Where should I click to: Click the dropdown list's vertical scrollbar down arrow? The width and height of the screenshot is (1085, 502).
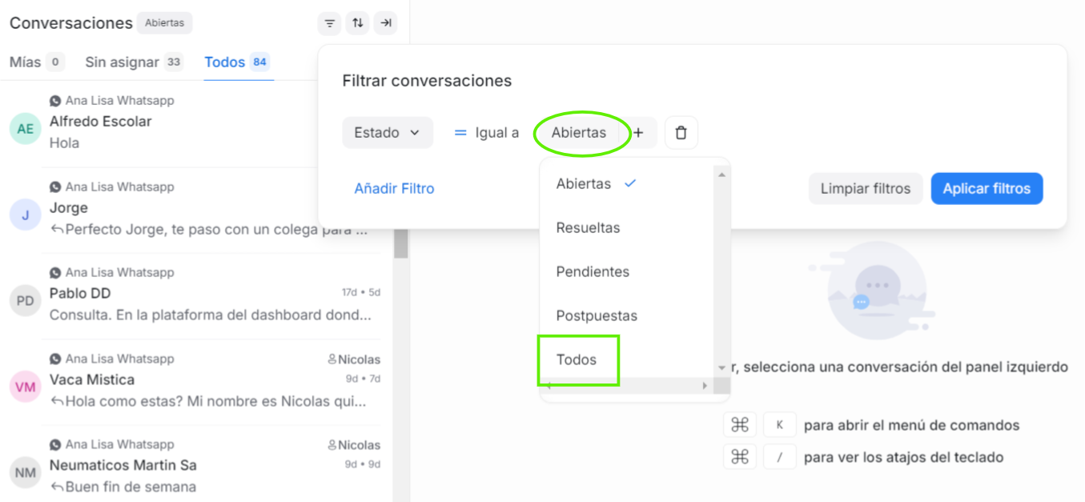(x=721, y=367)
